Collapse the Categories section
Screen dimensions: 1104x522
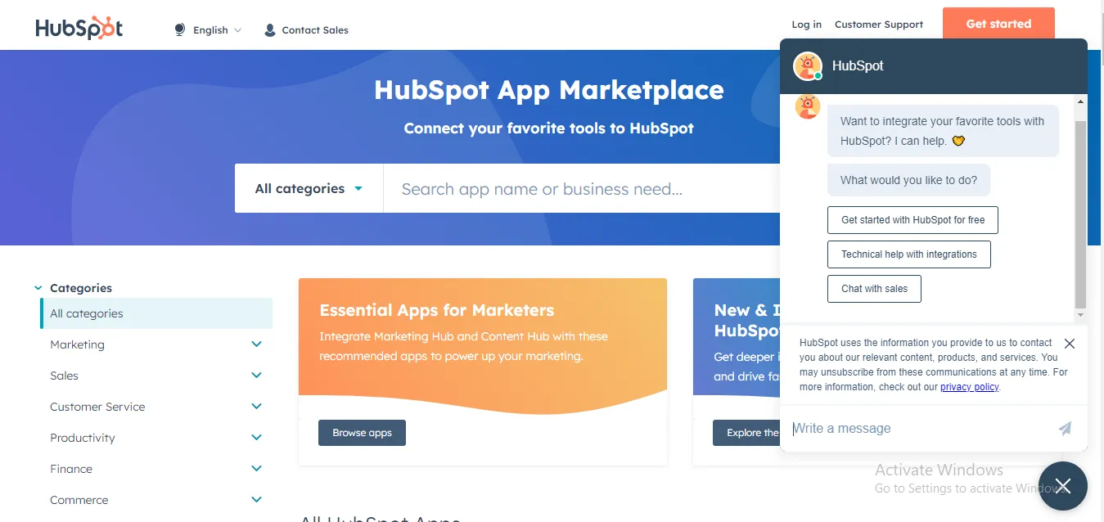coord(38,288)
